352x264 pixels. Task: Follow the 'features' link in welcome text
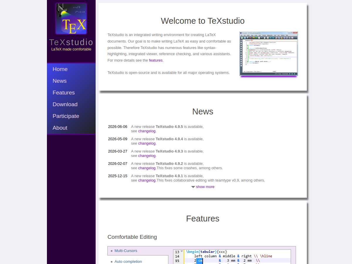[x=156, y=60]
